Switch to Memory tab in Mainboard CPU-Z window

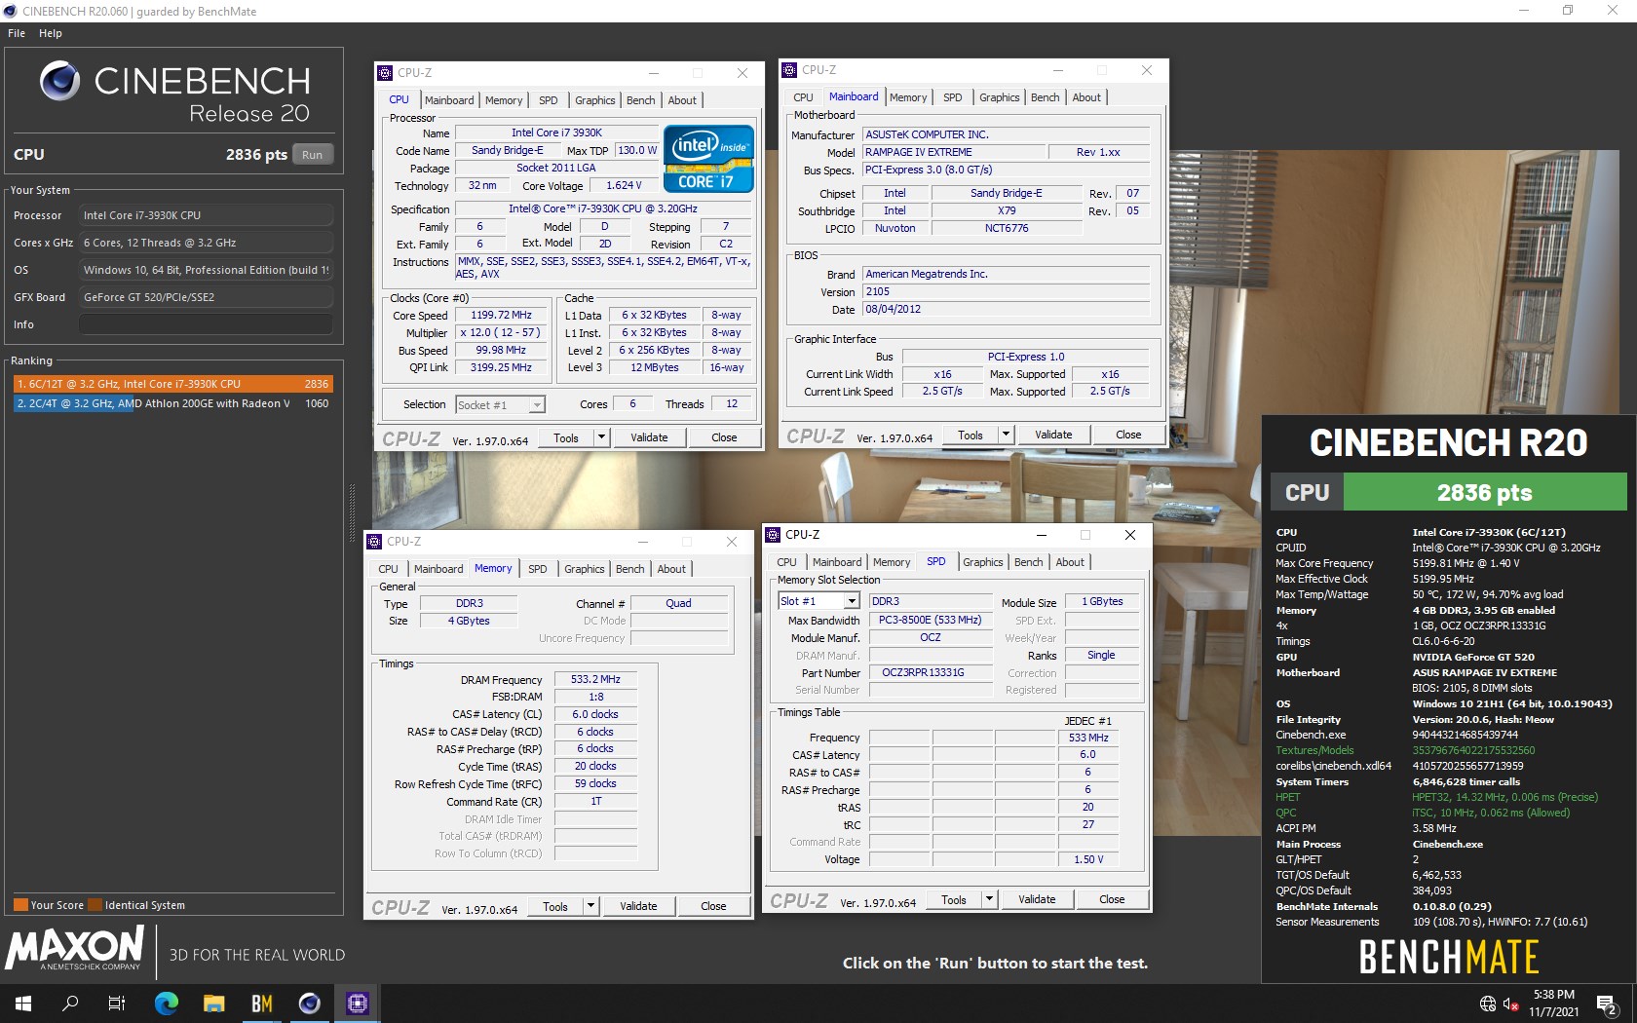click(x=908, y=97)
